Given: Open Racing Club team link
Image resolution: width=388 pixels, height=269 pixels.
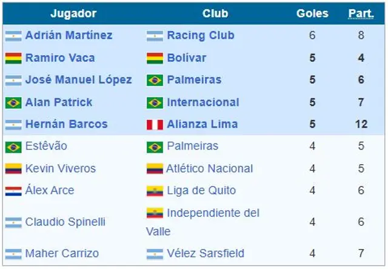Looking at the screenshot, I should (200, 35).
